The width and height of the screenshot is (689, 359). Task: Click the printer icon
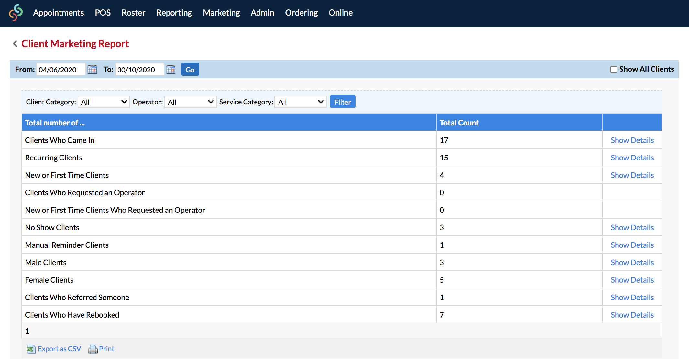coord(93,349)
